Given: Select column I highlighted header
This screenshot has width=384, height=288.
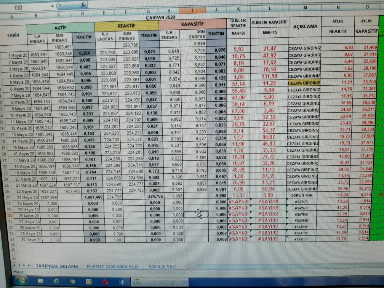Looking at the screenshot, I should point(192,10).
